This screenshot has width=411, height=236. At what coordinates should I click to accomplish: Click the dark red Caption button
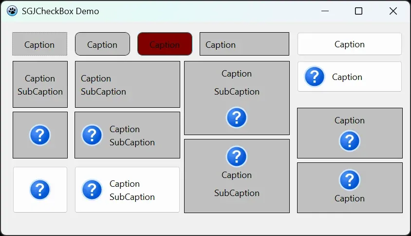165,44
